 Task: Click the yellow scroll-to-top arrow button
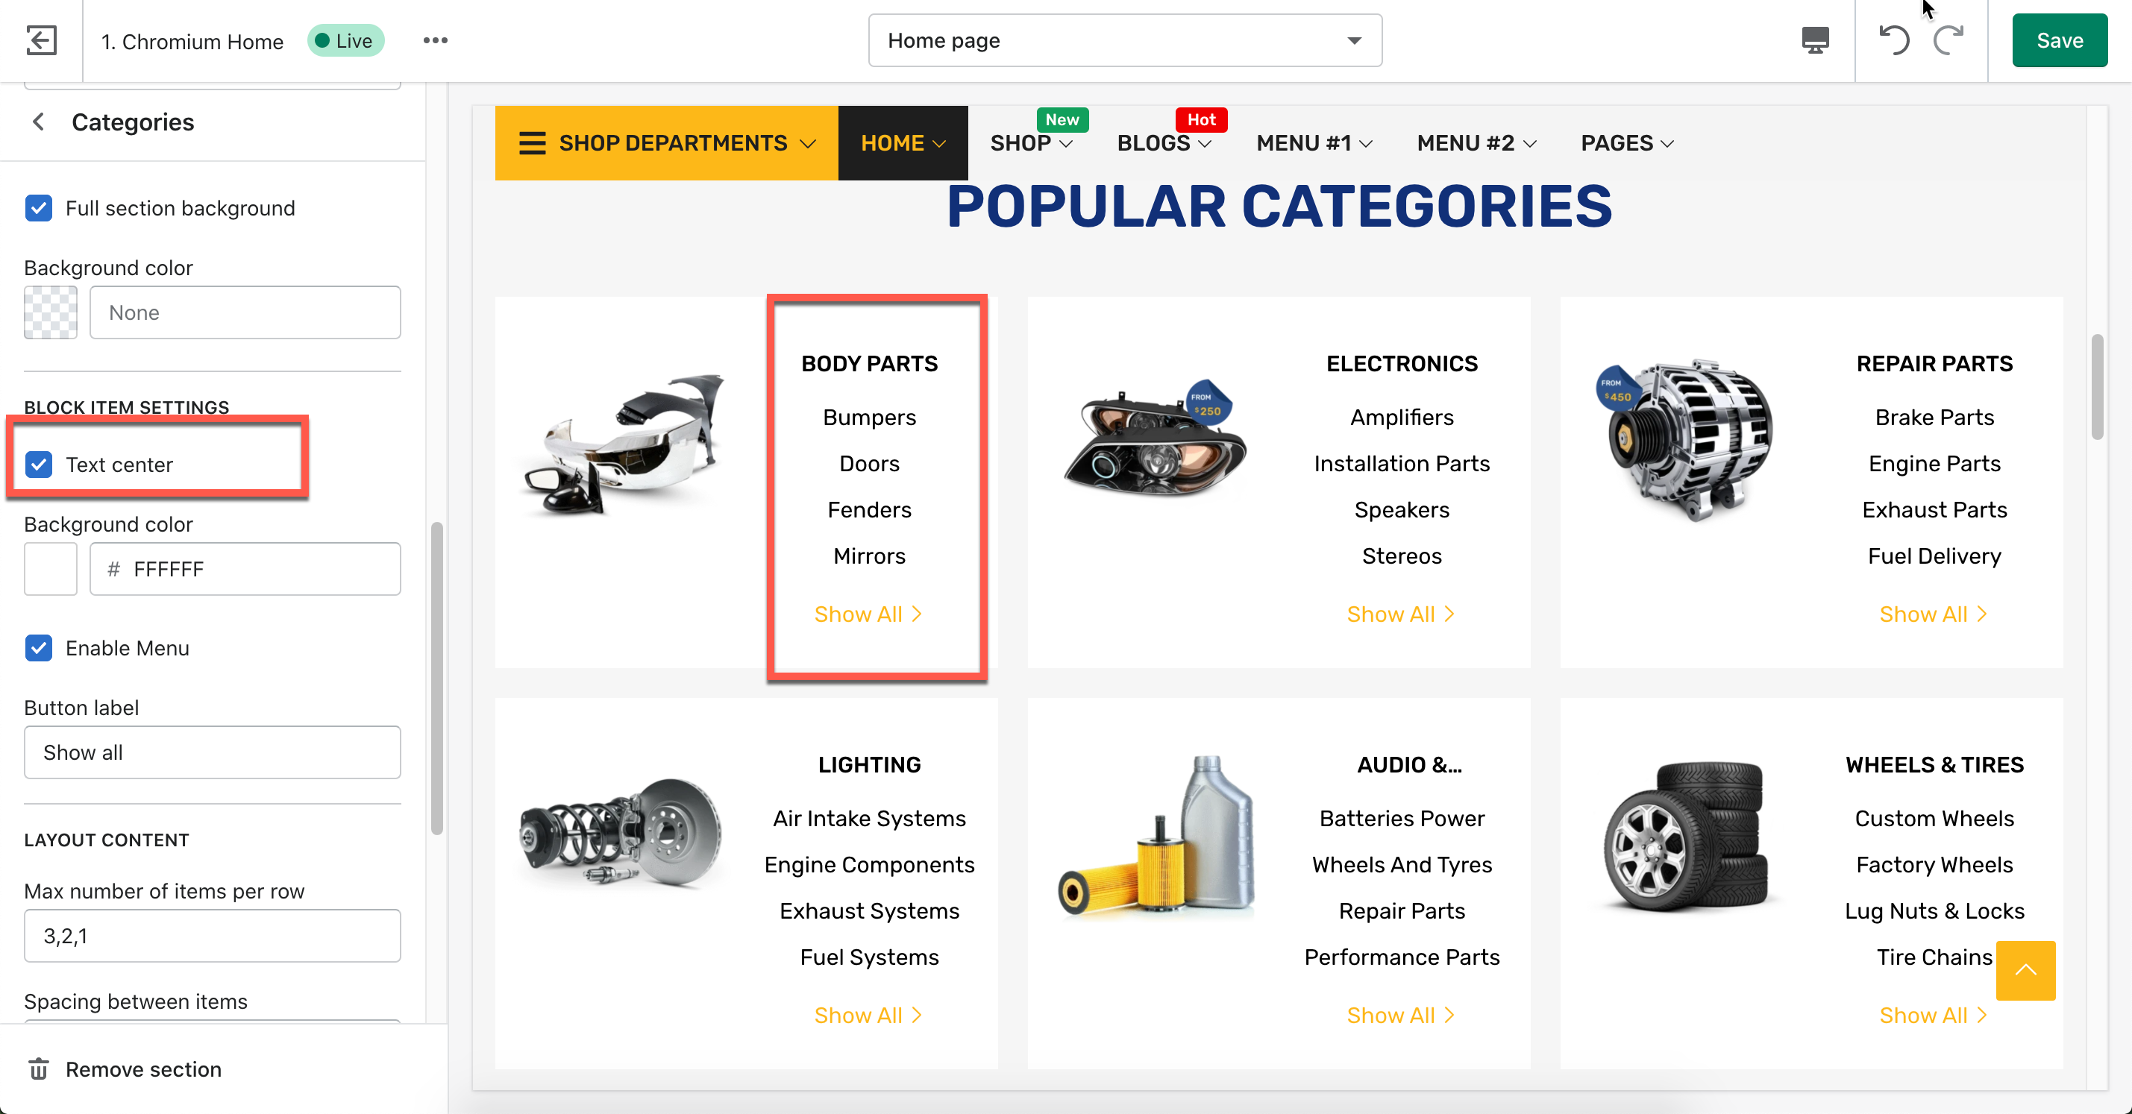[x=2025, y=970]
